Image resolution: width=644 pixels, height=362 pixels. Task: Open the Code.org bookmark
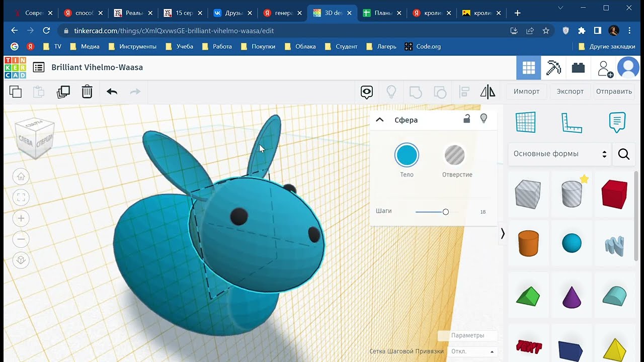pos(423,46)
